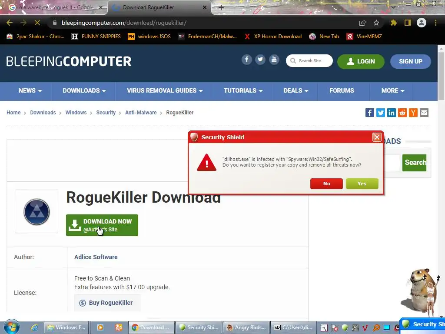Viewport: 445px width, 334px height.
Task: Go to Downloads breadcrumb link
Action: click(43, 113)
